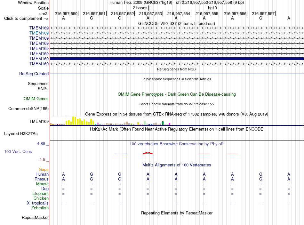Select the Human alignment row label
The width and height of the screenshot is (304, 225).
42,174
